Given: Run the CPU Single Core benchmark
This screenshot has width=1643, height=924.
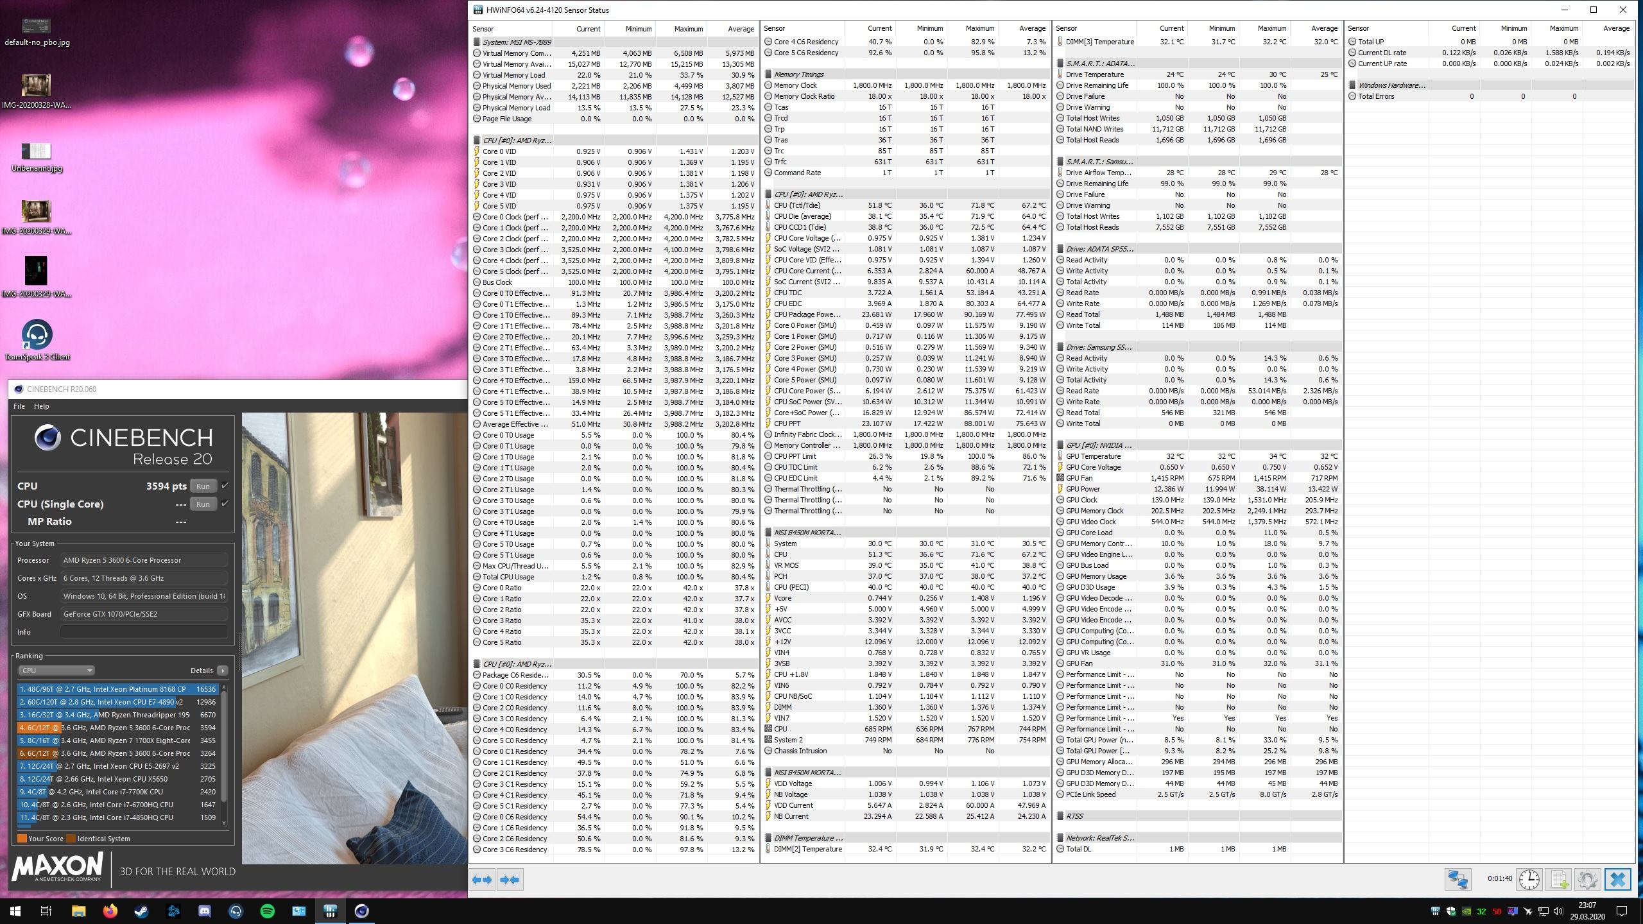Looking at the screenshot, I should coord(203,504).
